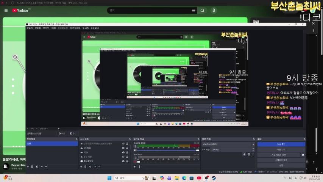The image size is (323, 182).
Task: Pop out the controls dock
Action: click(304, 139)
